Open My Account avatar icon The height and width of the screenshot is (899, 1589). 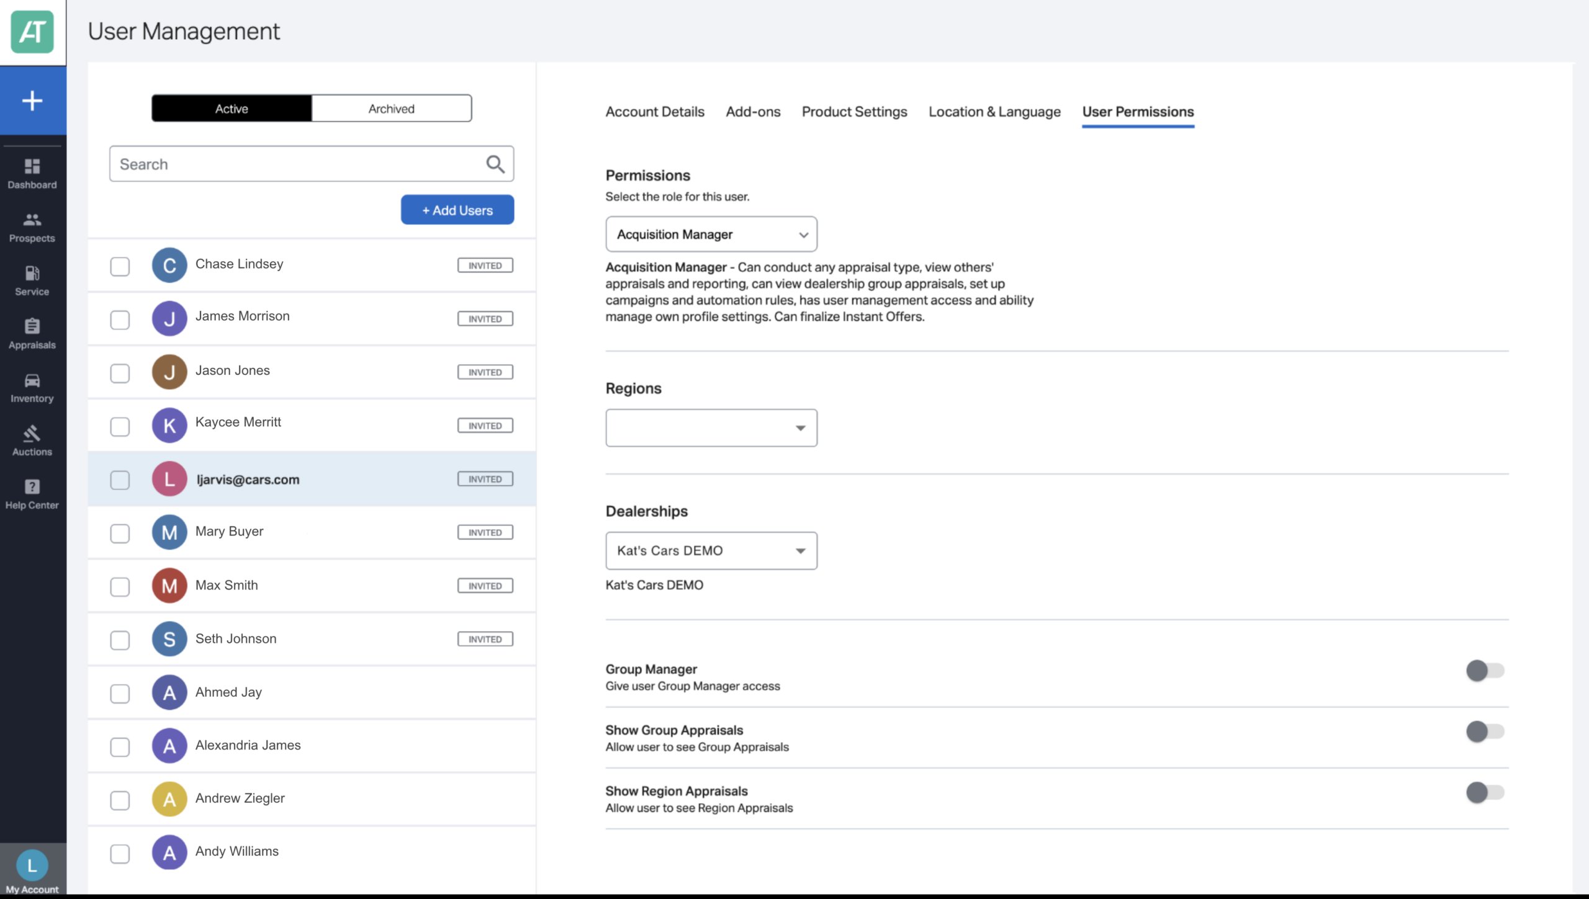pos(32,865)
